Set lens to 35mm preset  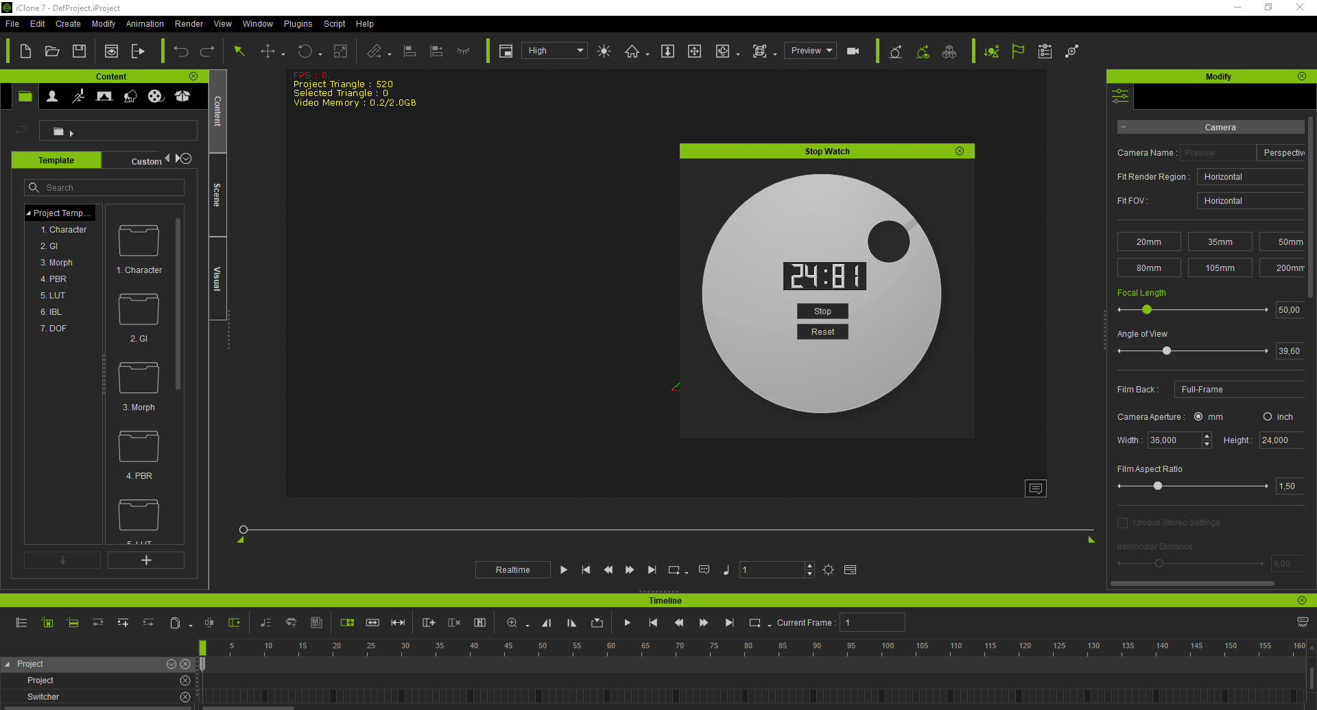coord(1220,242)
